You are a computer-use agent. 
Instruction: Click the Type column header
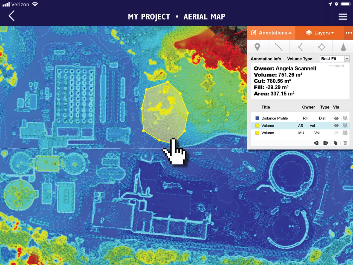tap(325, 107)
